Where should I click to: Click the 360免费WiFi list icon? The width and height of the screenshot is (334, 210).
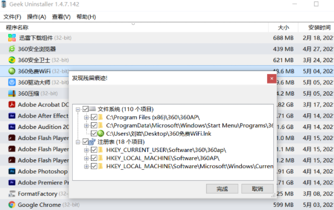pos(12,71)
